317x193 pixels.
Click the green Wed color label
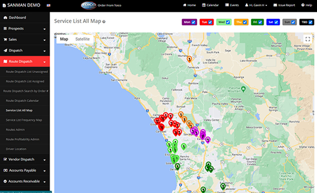click(221, 22)
